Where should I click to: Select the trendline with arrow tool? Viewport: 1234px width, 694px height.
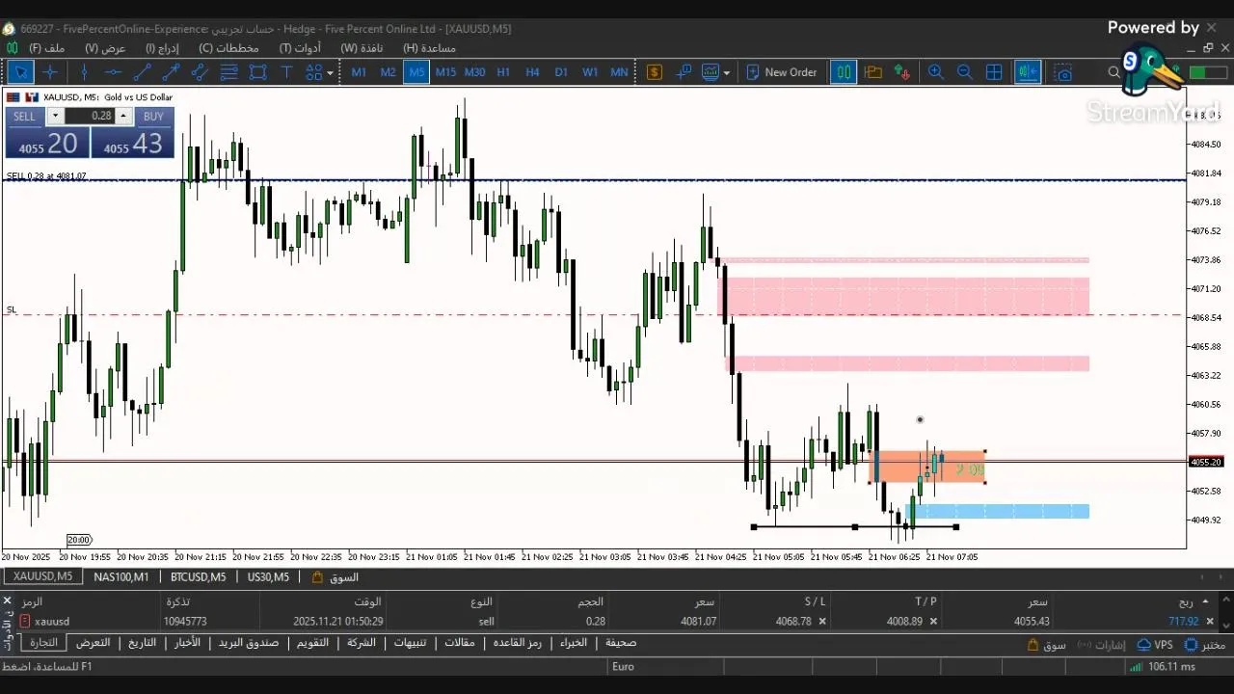coord(171,72)
